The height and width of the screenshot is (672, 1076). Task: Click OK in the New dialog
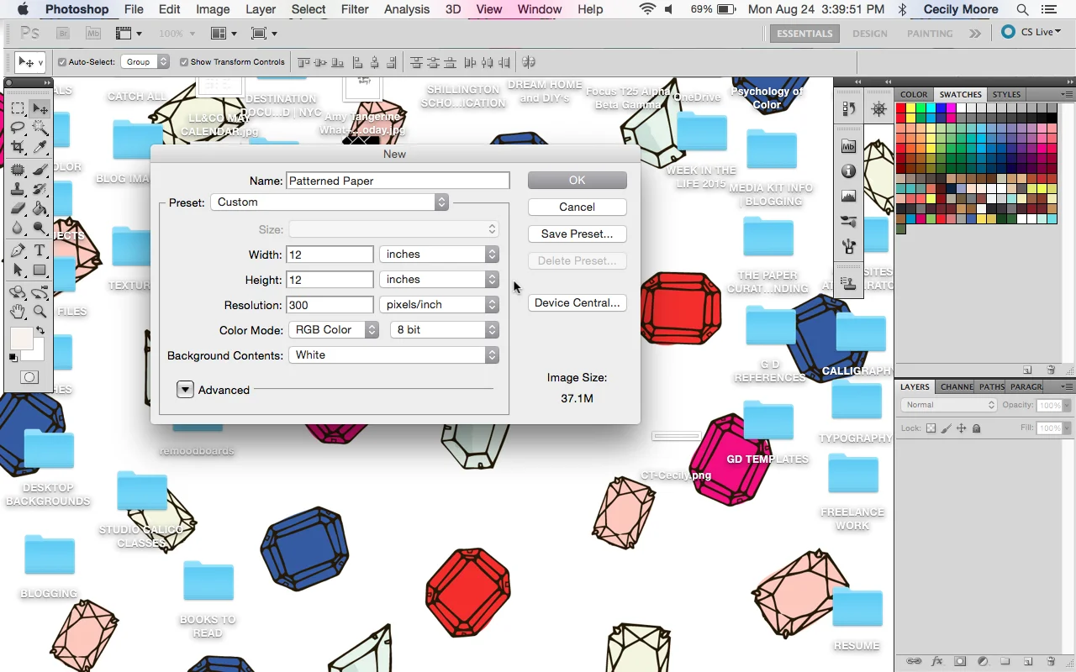(577, 181)
